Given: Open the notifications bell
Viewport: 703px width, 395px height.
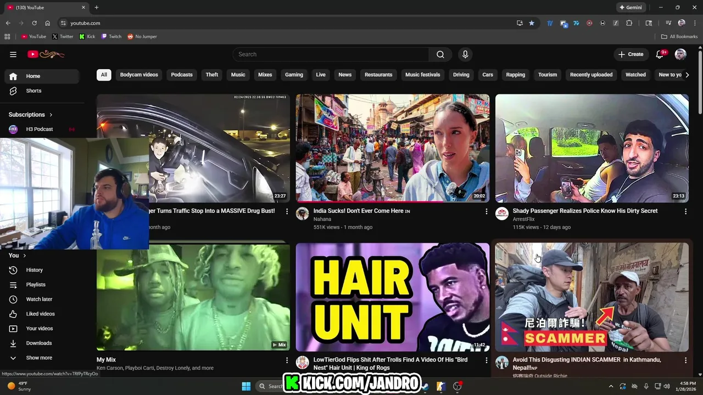Looking at the screenshot, I should [x=660, y=54].
